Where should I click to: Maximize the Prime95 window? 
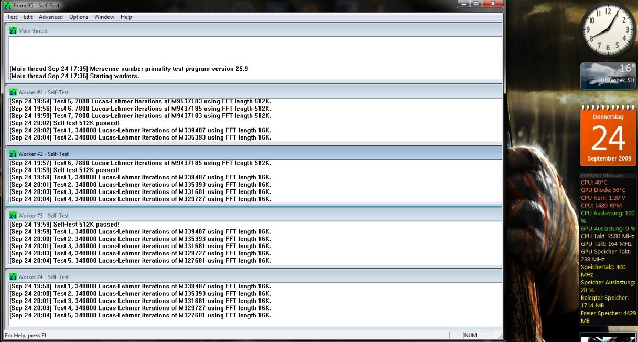[475, 4]
